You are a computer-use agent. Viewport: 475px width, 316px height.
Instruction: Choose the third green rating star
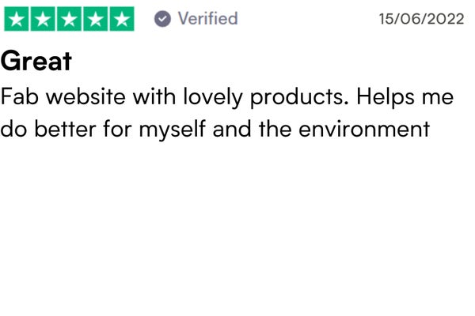click(x=69, y=19)
